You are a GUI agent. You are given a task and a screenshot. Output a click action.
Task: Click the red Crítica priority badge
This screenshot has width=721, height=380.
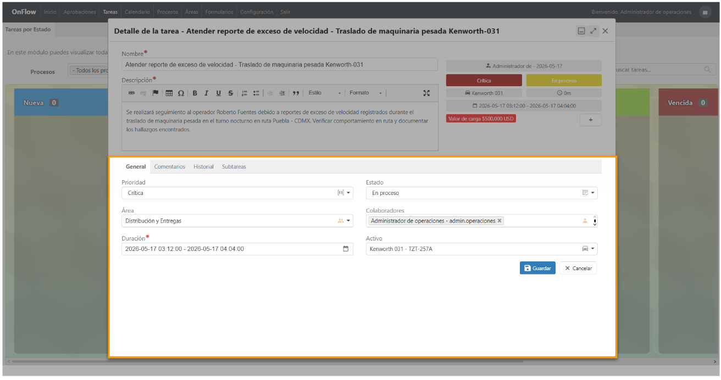click(x=484, y=80)
